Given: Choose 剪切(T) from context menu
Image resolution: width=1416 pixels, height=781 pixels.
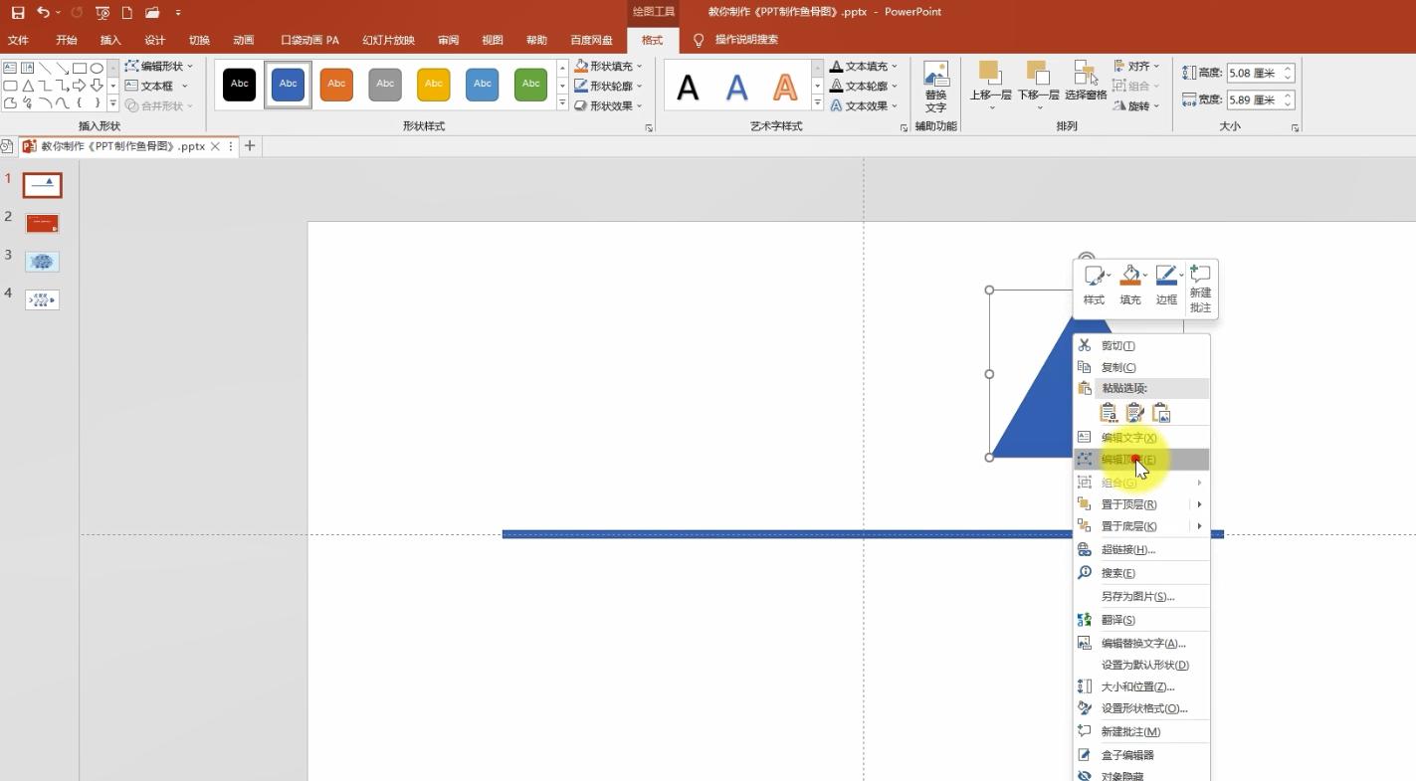Looking at the screenshot, I should (1141, 345).
